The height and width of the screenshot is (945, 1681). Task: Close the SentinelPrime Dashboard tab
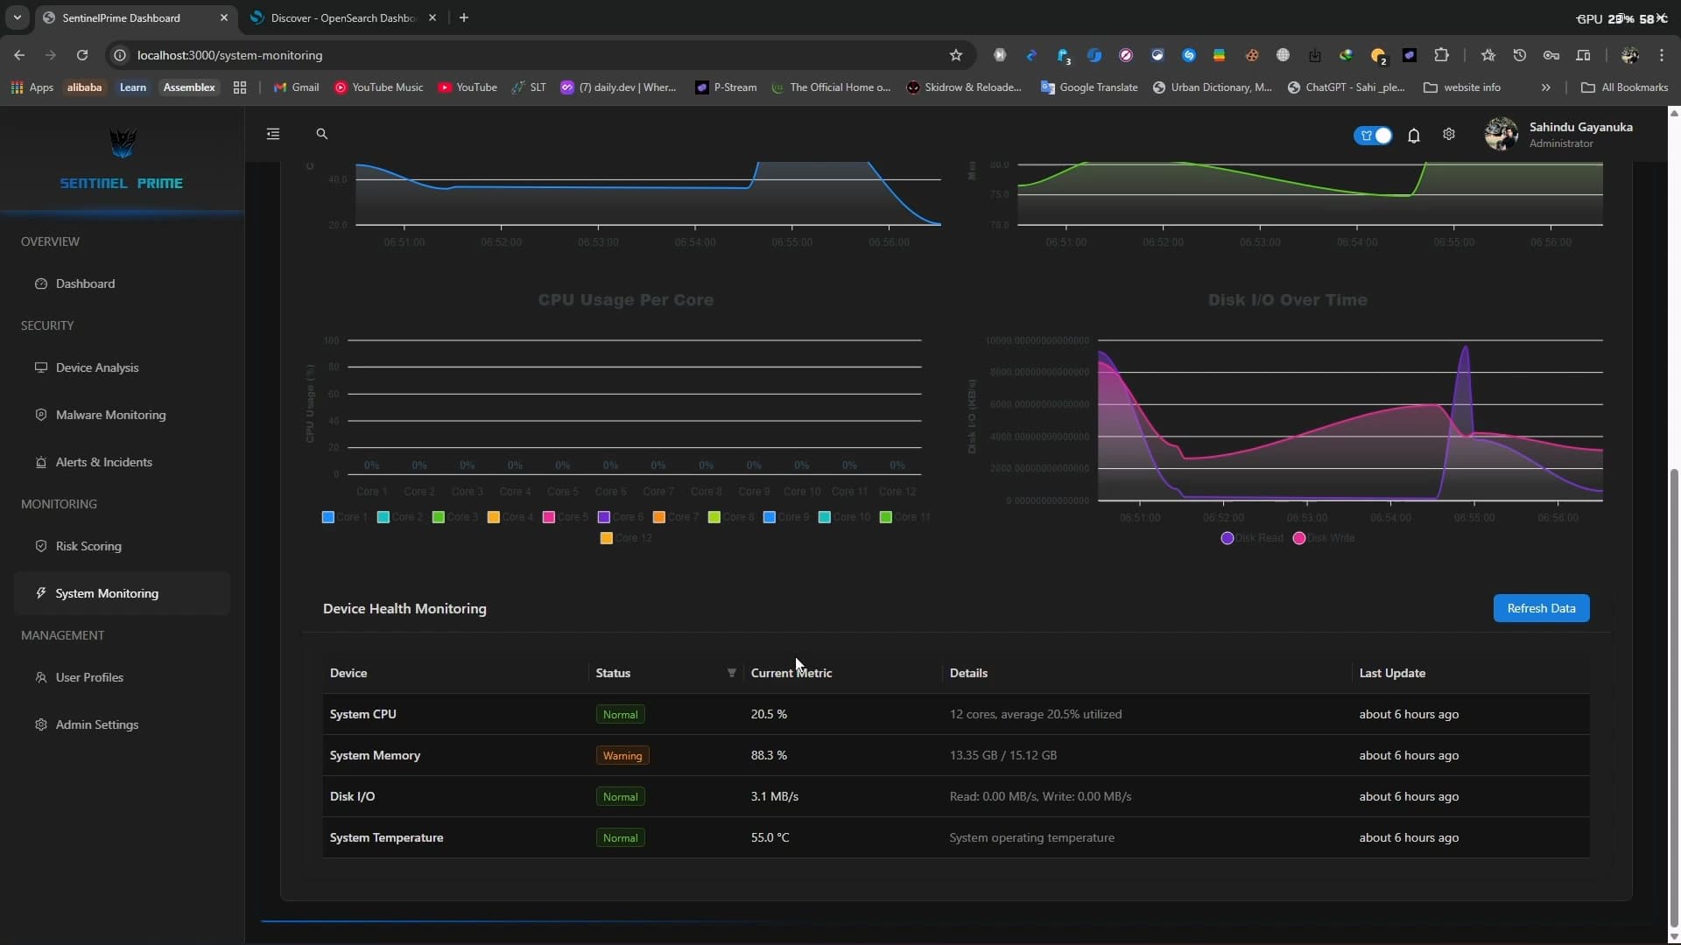(x=223, y=17)
